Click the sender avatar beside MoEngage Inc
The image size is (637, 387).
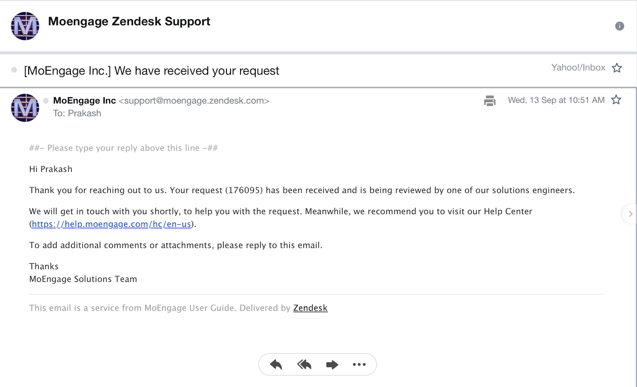click(x=25, y=108)
